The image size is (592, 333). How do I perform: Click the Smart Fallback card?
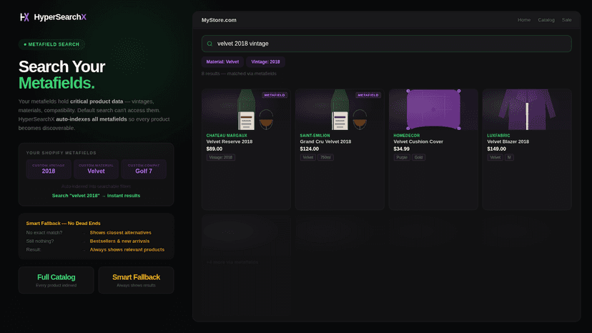click(136, 280)
